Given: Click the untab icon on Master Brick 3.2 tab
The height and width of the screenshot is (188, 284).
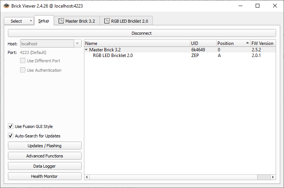Looking at the screenshot, I should pyautogui.click(x=61, y=21).
